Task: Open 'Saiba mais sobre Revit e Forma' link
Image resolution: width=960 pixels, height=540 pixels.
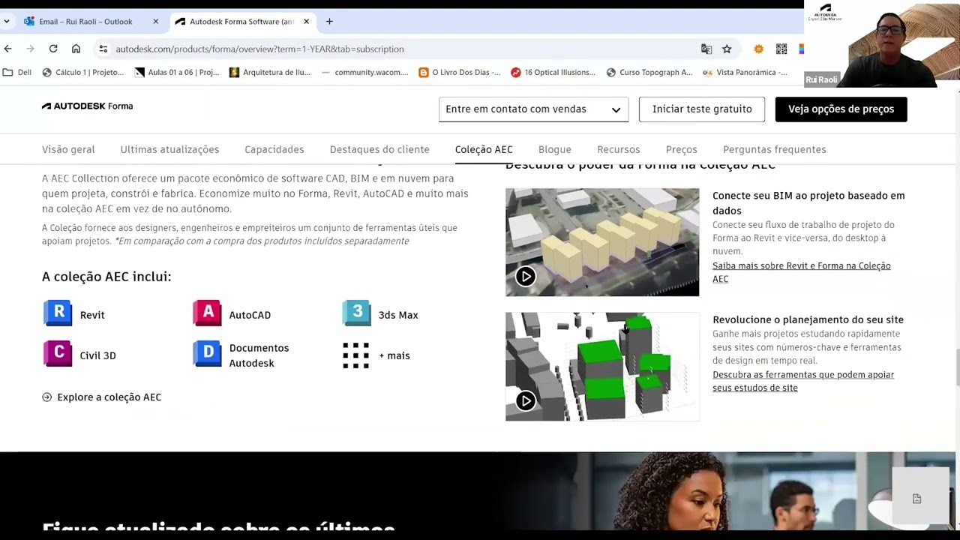Action: [802, 272]
